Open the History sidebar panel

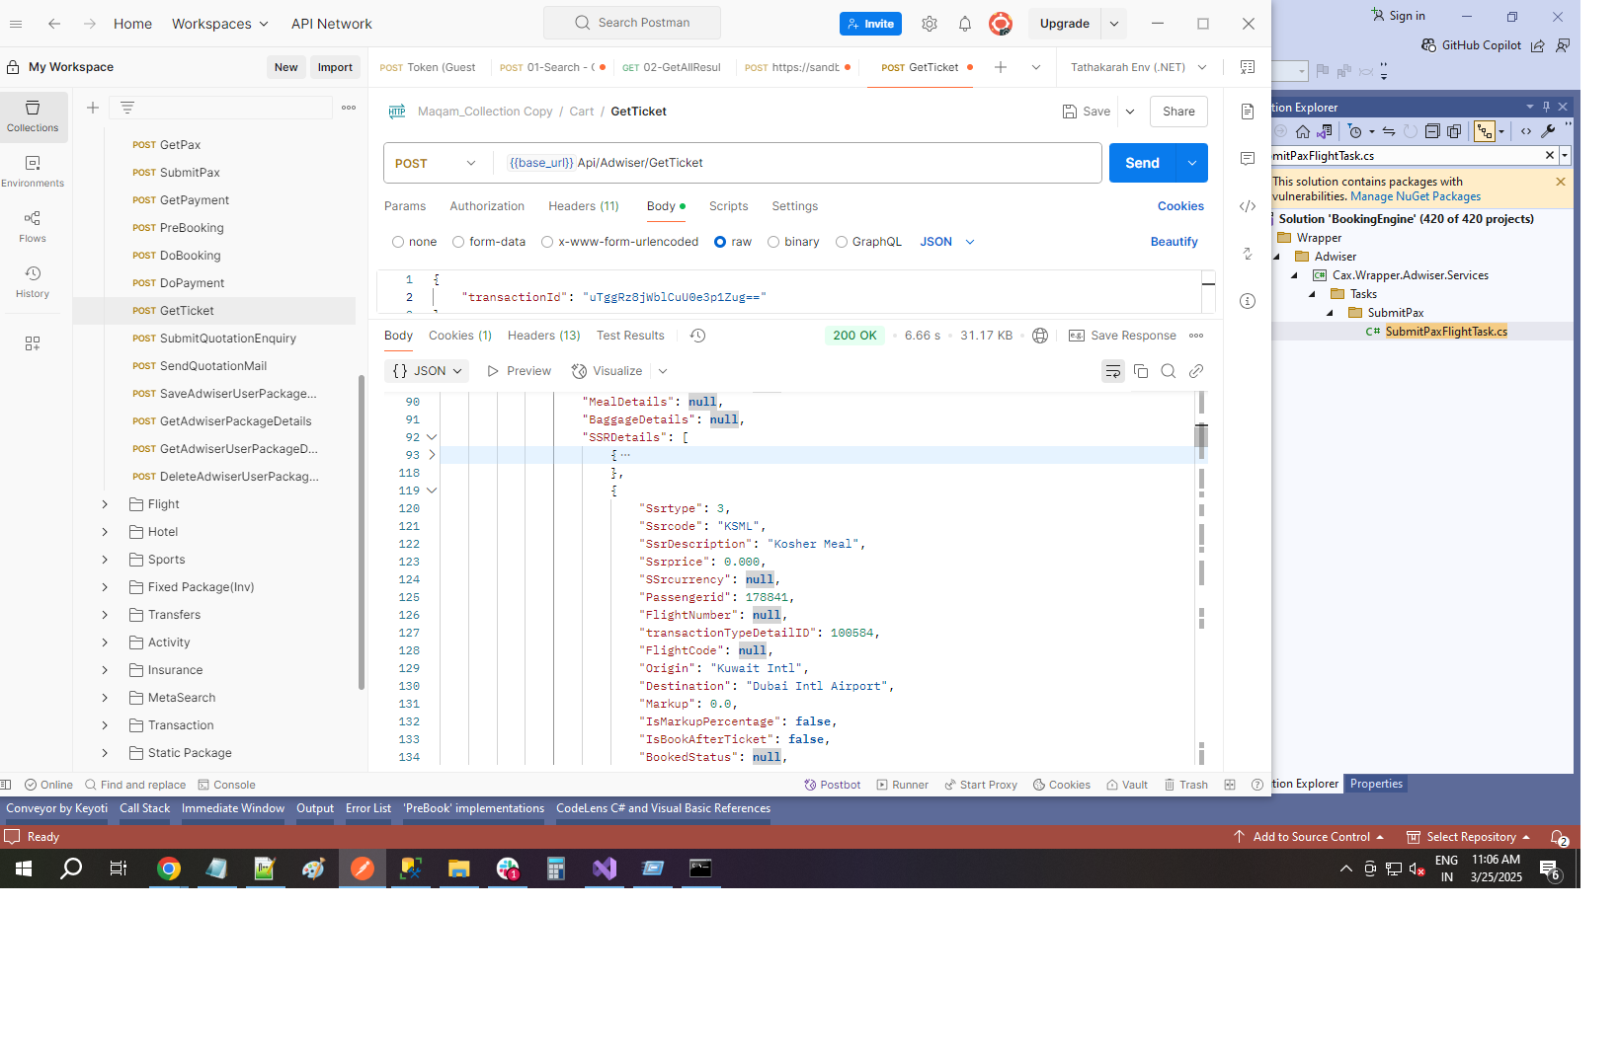click(x=33, y=281)
